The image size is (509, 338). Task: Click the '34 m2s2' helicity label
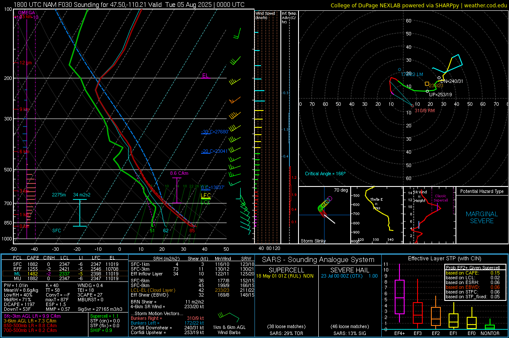tap(82, 195)
